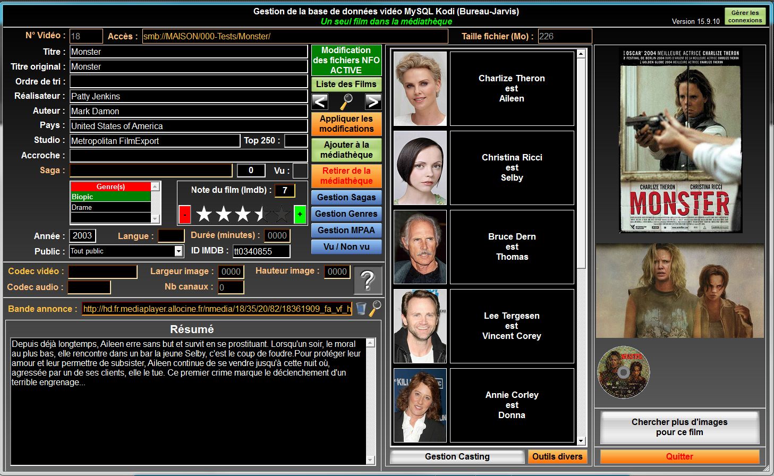Click the Durée (minutes) field
The height and width of the screenshot is (476, 774).
[277, 235]
